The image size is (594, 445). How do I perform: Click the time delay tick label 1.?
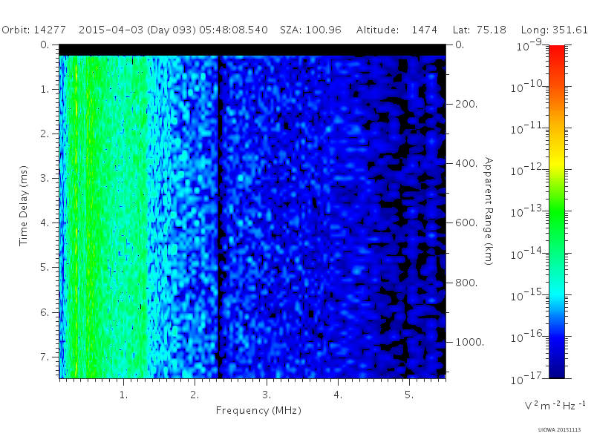tap(45, 89)
